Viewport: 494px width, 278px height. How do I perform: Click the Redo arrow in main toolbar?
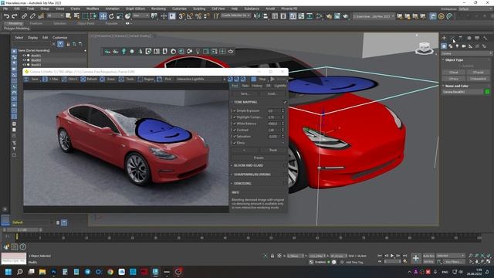click(x=15, y=16)
